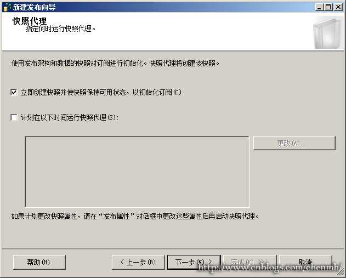Screen dimensions: 346x278
Task: Uncheck the 立即创建快照 checkbox box
Action: 14,92
